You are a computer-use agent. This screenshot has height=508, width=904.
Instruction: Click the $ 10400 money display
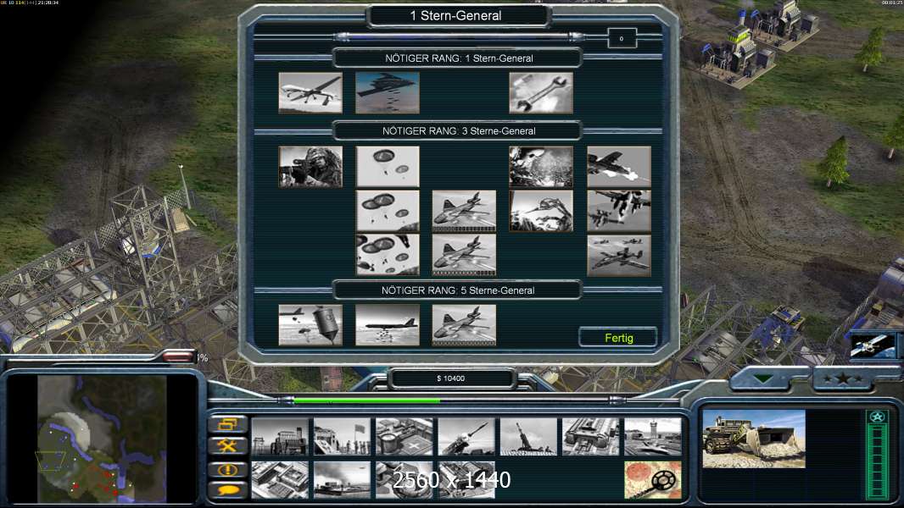[451, 378]
